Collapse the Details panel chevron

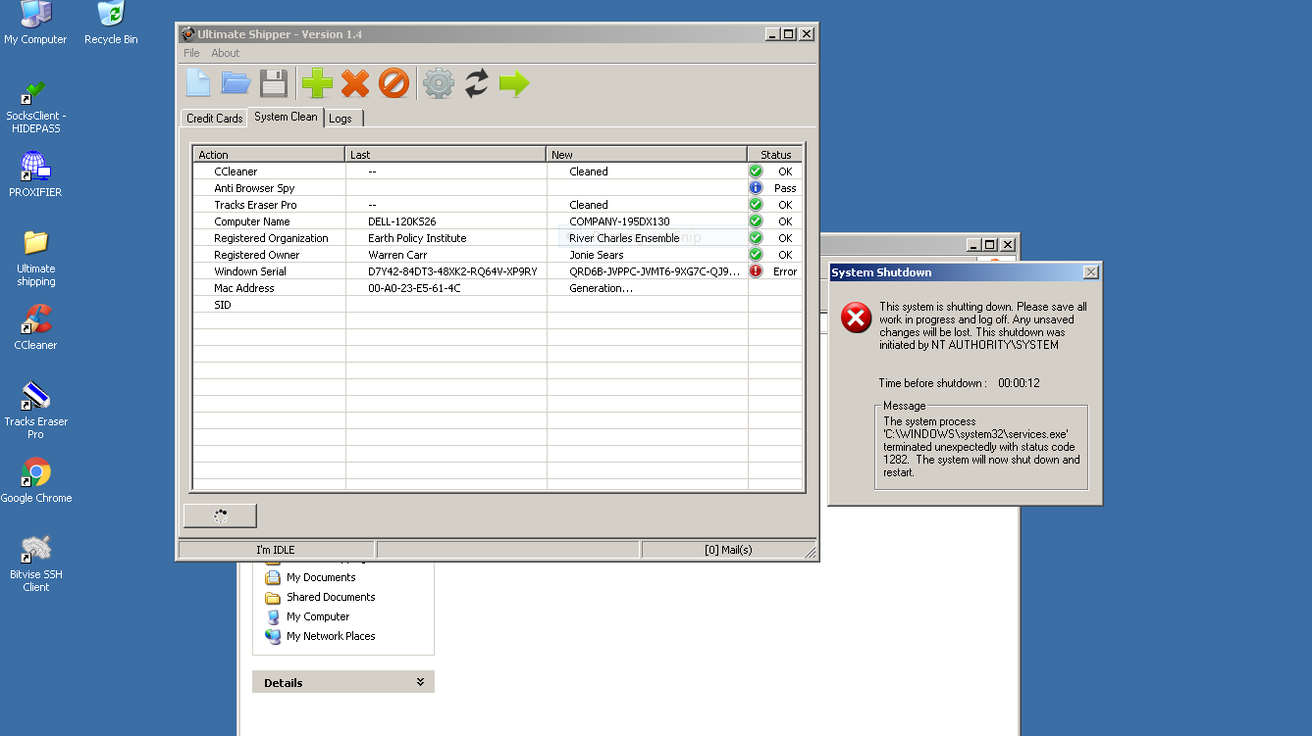pos(420,682)
